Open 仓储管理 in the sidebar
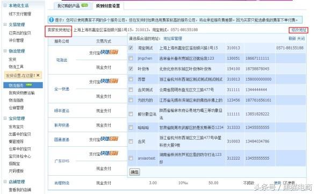 pos(16,107)
